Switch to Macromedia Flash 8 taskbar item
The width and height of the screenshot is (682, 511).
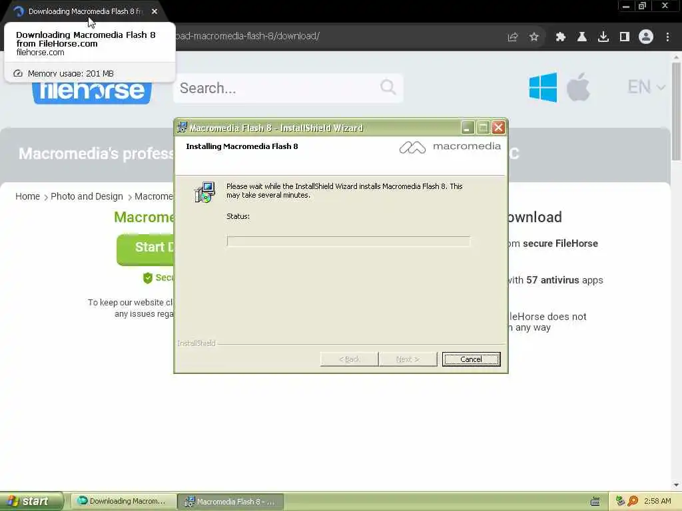[231, 502]
